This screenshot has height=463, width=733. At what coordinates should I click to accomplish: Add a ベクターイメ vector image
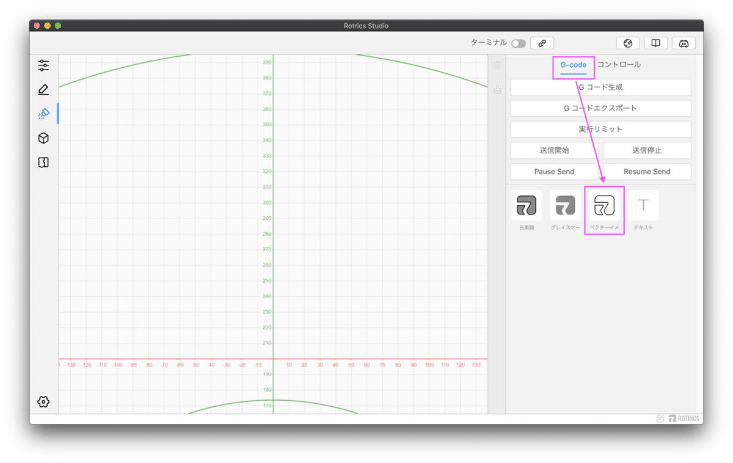[604, 205]
